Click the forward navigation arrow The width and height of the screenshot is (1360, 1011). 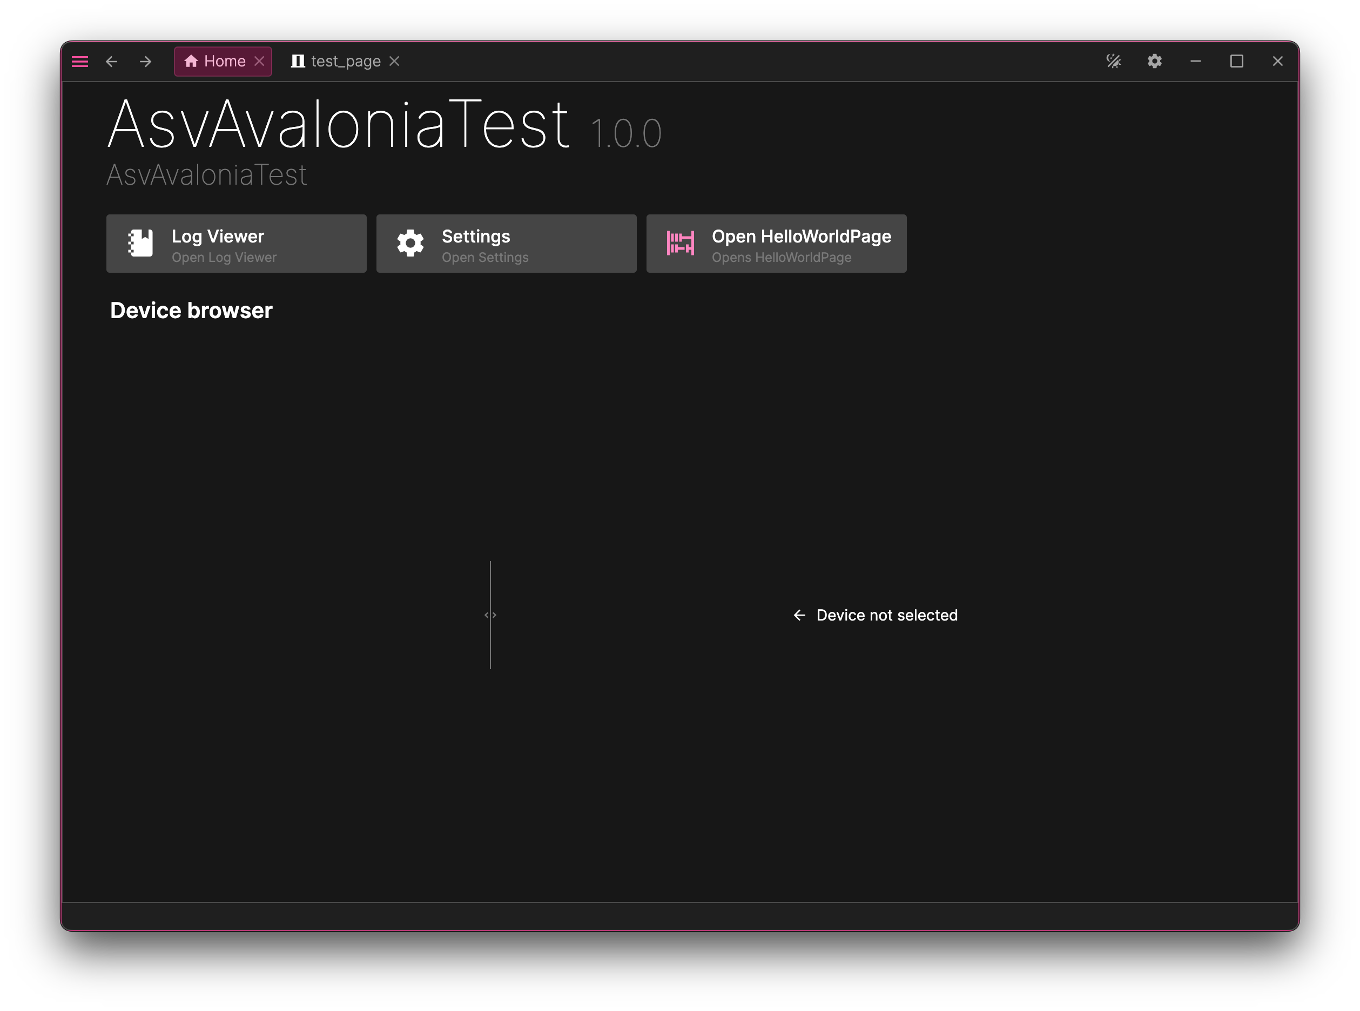[146, 61]
